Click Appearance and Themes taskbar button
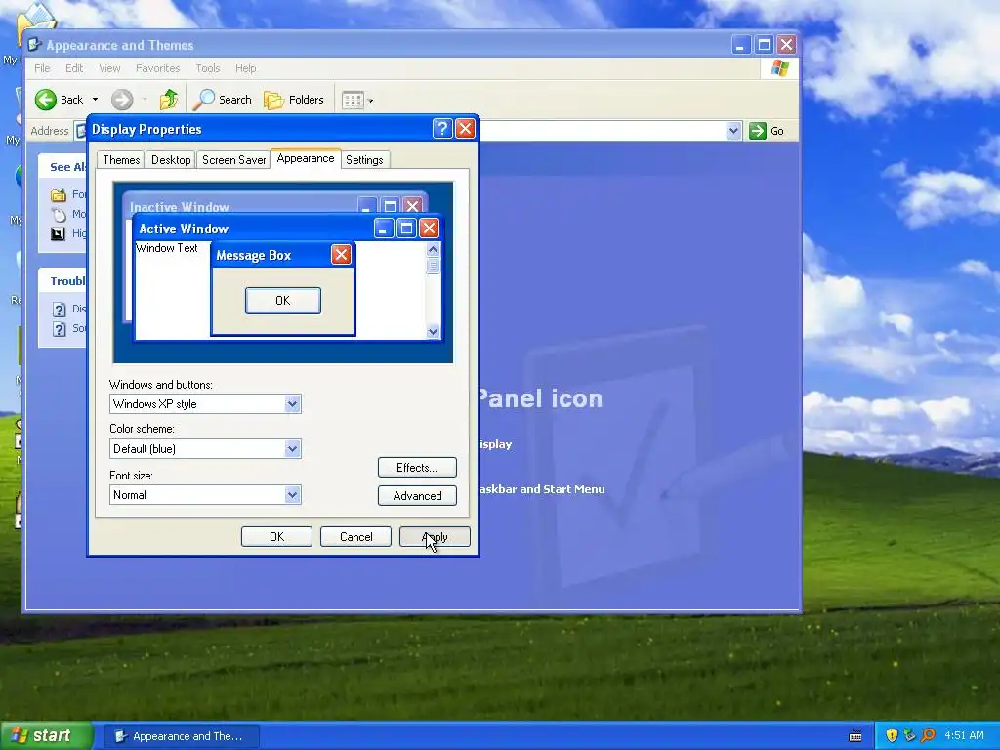Image resolution: width=1000 pixels, height=750 pixels. click(182, 736)
